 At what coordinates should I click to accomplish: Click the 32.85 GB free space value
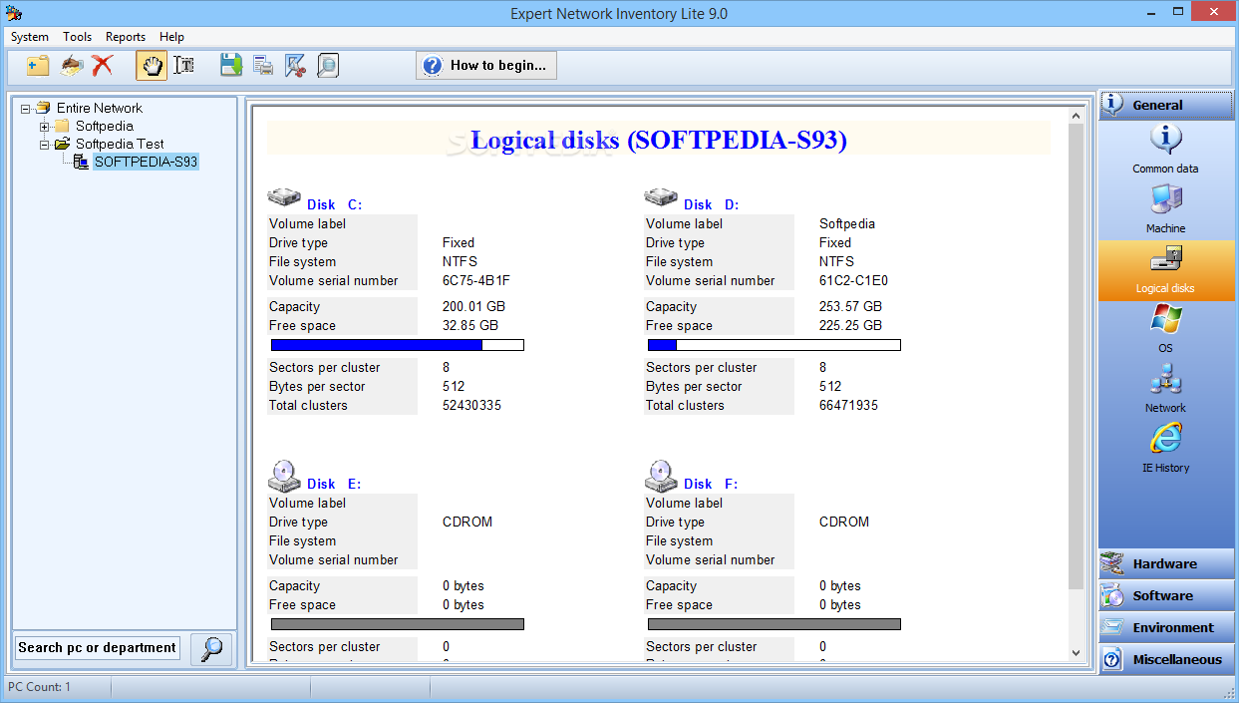pos(470,325)
